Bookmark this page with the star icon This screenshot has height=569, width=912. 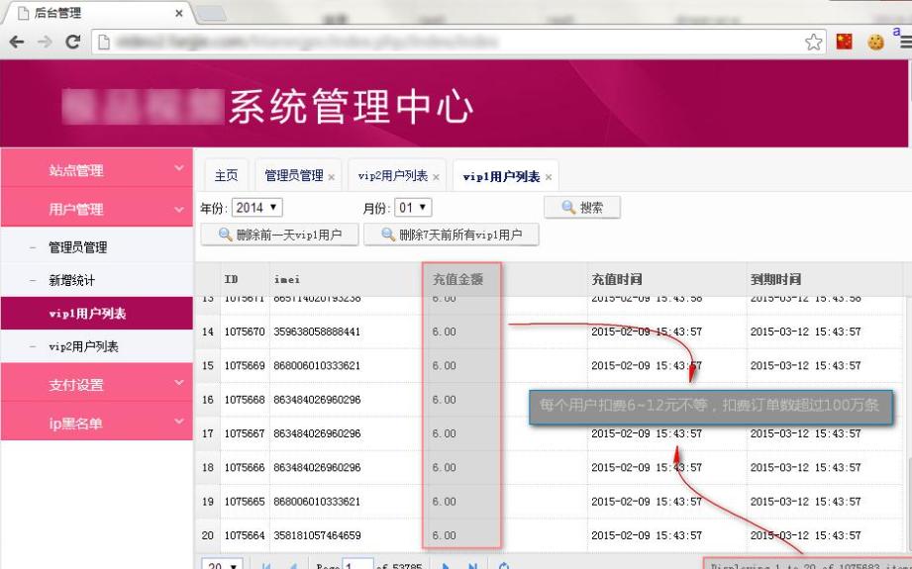click(x=813, y=42)
